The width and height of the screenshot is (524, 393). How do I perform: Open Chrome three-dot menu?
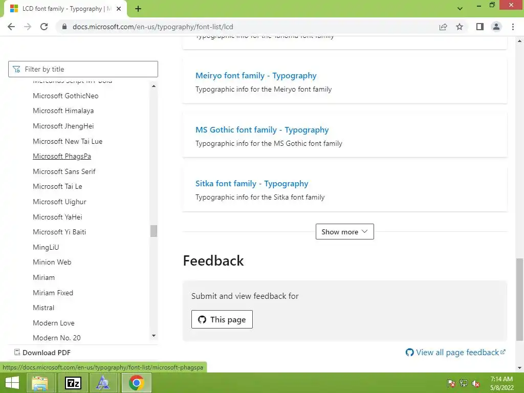pyautogui.click(x=513, y=27)
